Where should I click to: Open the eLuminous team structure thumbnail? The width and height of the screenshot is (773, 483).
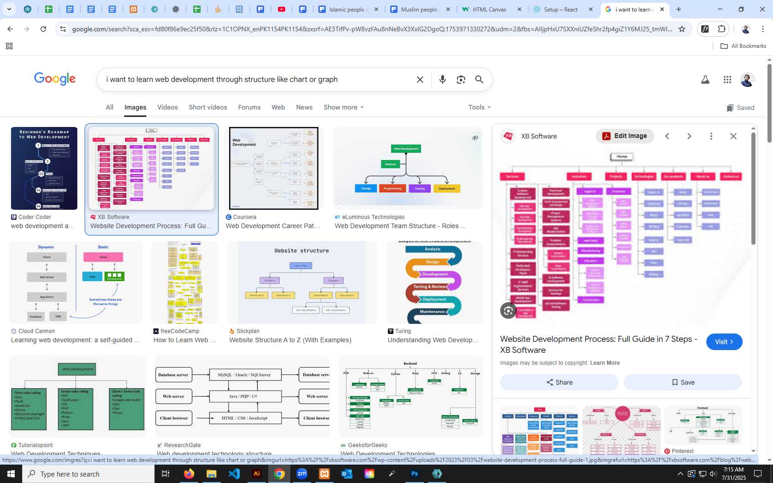408,168
